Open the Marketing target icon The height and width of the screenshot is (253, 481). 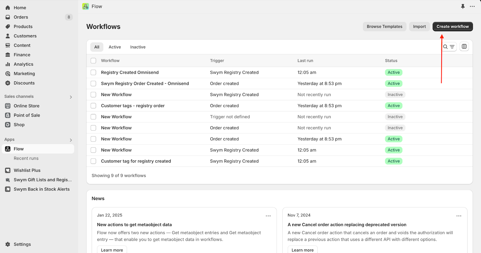tap(8, 74)
